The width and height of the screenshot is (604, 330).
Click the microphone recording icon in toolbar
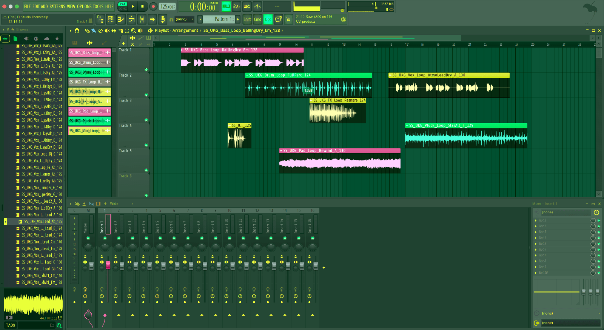[162, 19]
